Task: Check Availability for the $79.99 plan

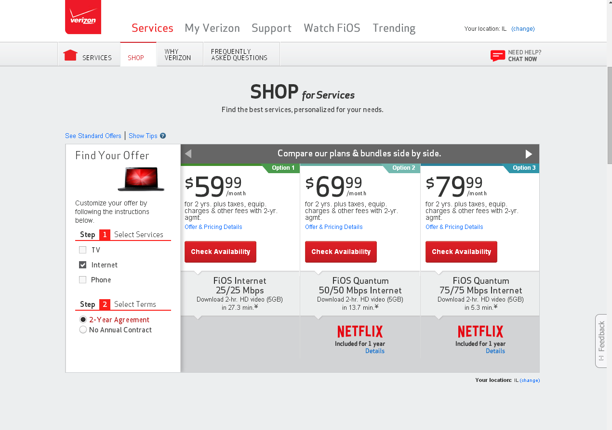Action: coord(461,252)
